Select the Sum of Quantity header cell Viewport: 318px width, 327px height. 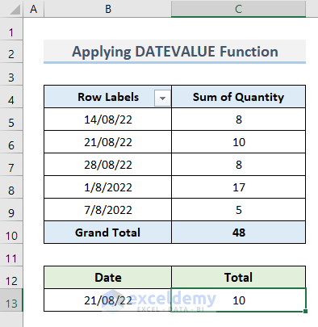click(238, 97)
